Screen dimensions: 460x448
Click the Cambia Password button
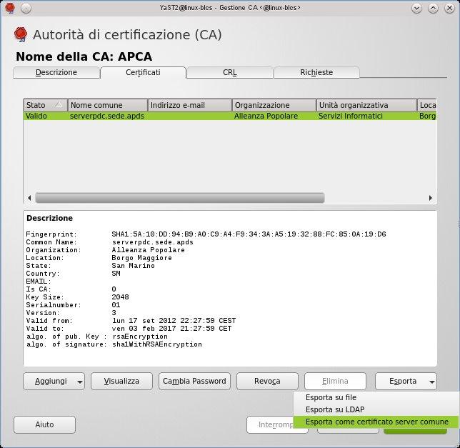coord(194,381)
